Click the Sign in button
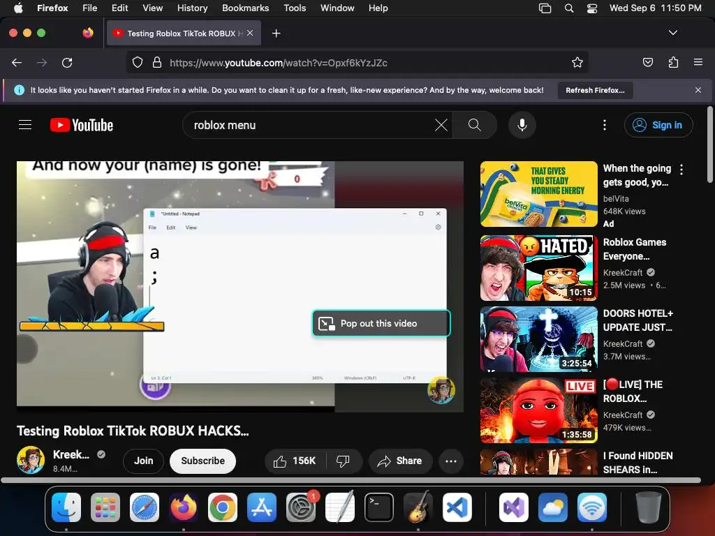Image resolution: width=715 pixels, height=536 pixels. 658,125
